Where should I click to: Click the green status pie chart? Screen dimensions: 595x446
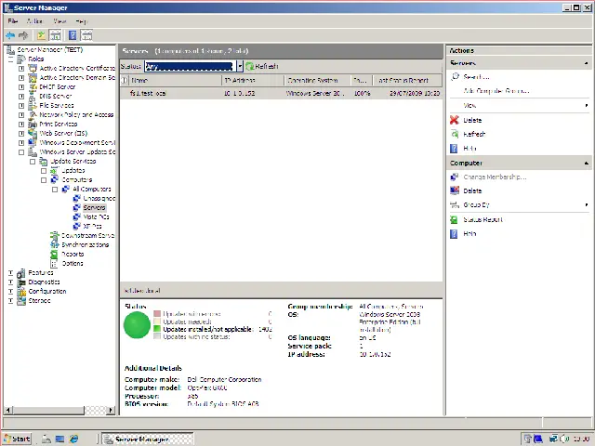pyautogui.click(x=137, y=325)
